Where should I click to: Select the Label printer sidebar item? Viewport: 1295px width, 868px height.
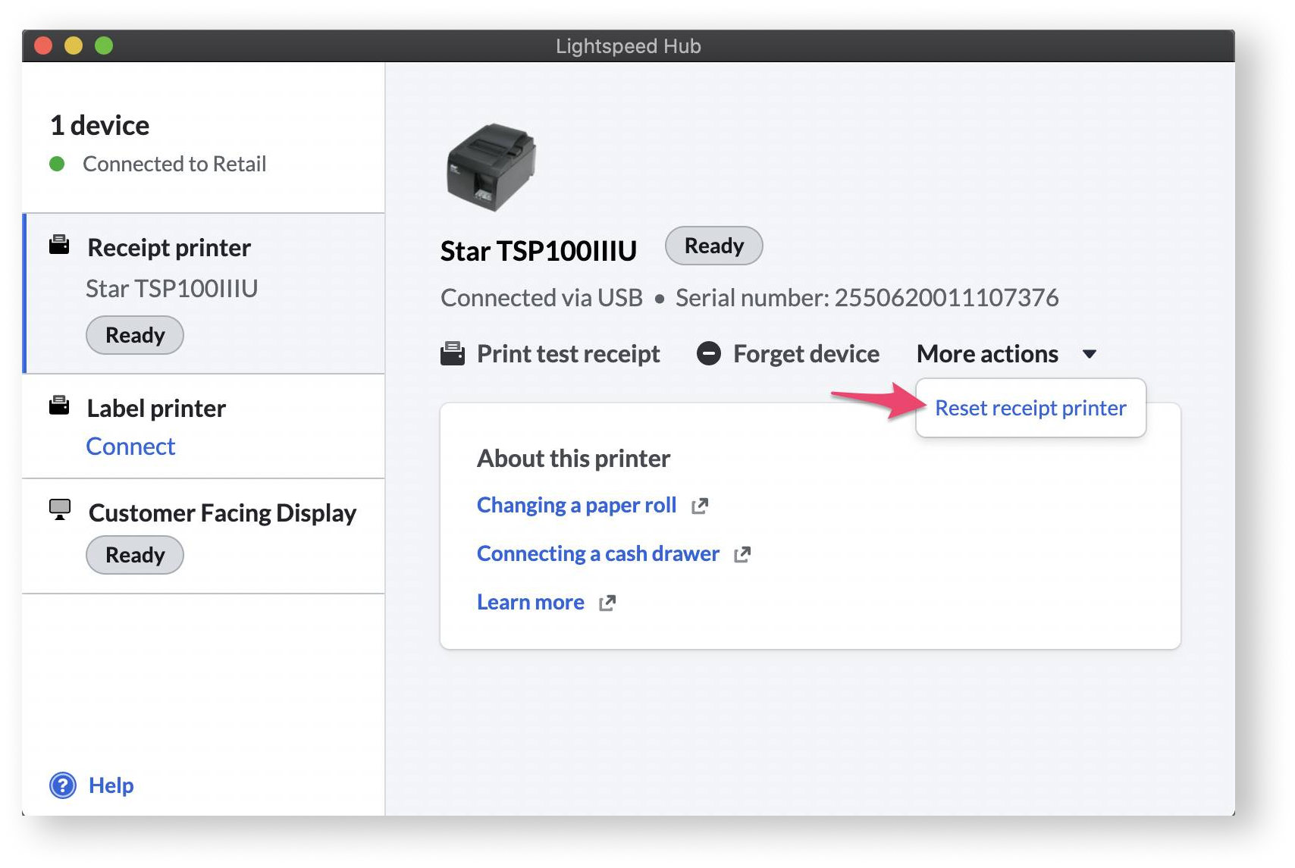click(x=204, y=426)
